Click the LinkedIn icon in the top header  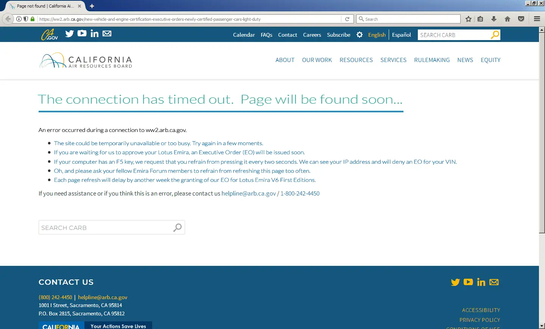coord(95,34)
